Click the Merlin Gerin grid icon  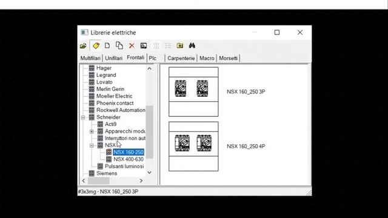coord(92,89)
